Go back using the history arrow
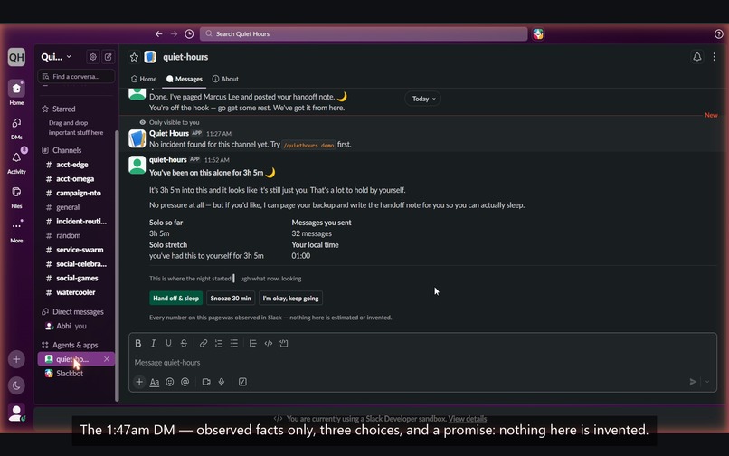This screenshot has width=729, height=456. [158, 34]
